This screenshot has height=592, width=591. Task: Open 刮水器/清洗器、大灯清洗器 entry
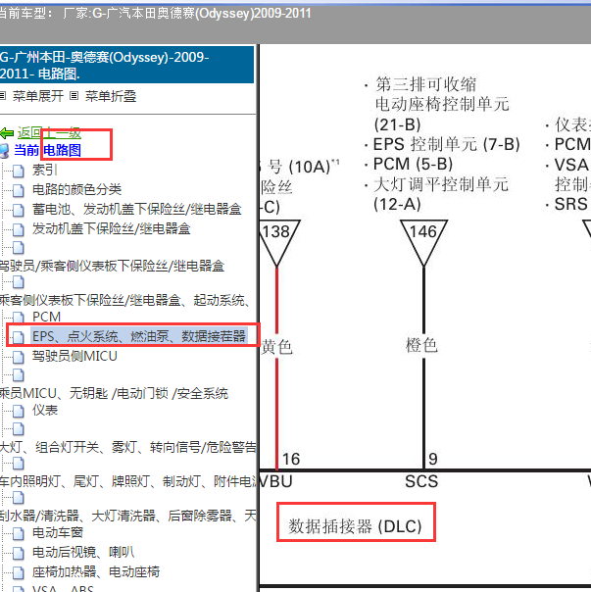click(x=127, y=516)
